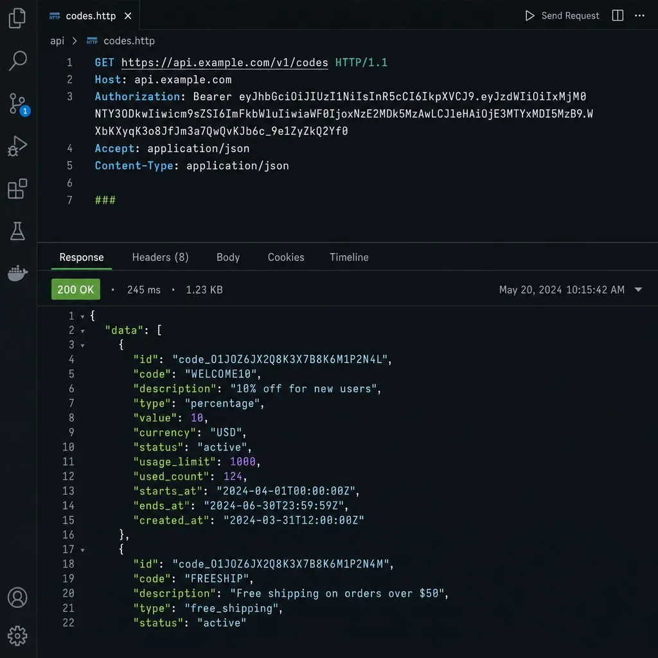The image size is (658, 658).
Task: Click "Free shipping on orders over $50"
Action: tap(337, 593)
